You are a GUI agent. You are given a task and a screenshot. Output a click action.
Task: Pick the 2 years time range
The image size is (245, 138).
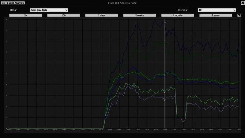(x=216, y=15)
